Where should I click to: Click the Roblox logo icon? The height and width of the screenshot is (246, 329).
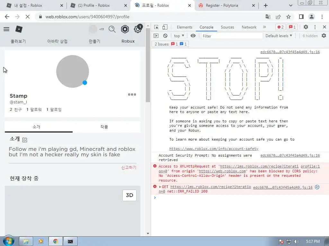pos(19,29)
